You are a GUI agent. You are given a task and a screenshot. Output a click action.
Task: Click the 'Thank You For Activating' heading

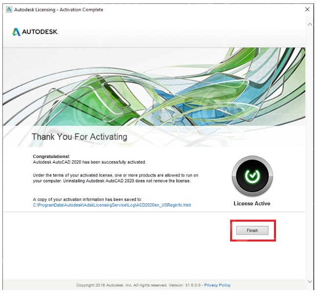tap(79, 137)
